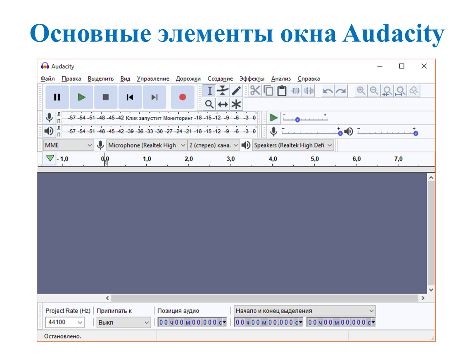
Task: Open the Создание menu
Action: pyautogui.click(x=220, y=79)
